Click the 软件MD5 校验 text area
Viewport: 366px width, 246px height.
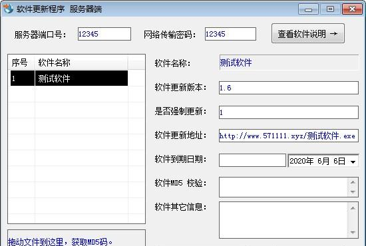283,187
